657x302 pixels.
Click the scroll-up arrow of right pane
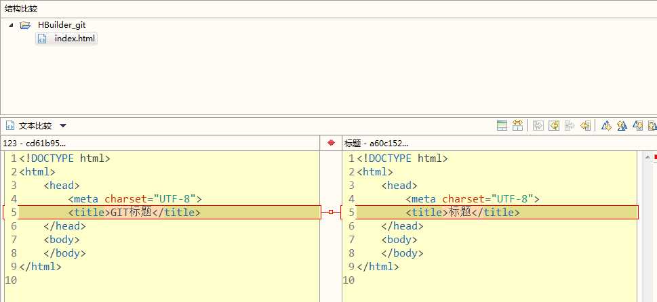point(648,157)
